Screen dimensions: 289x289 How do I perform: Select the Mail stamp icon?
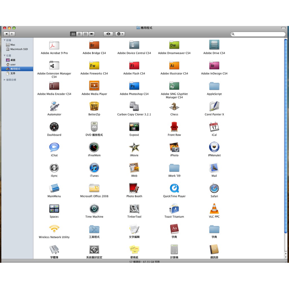click(x=214, y=168)
